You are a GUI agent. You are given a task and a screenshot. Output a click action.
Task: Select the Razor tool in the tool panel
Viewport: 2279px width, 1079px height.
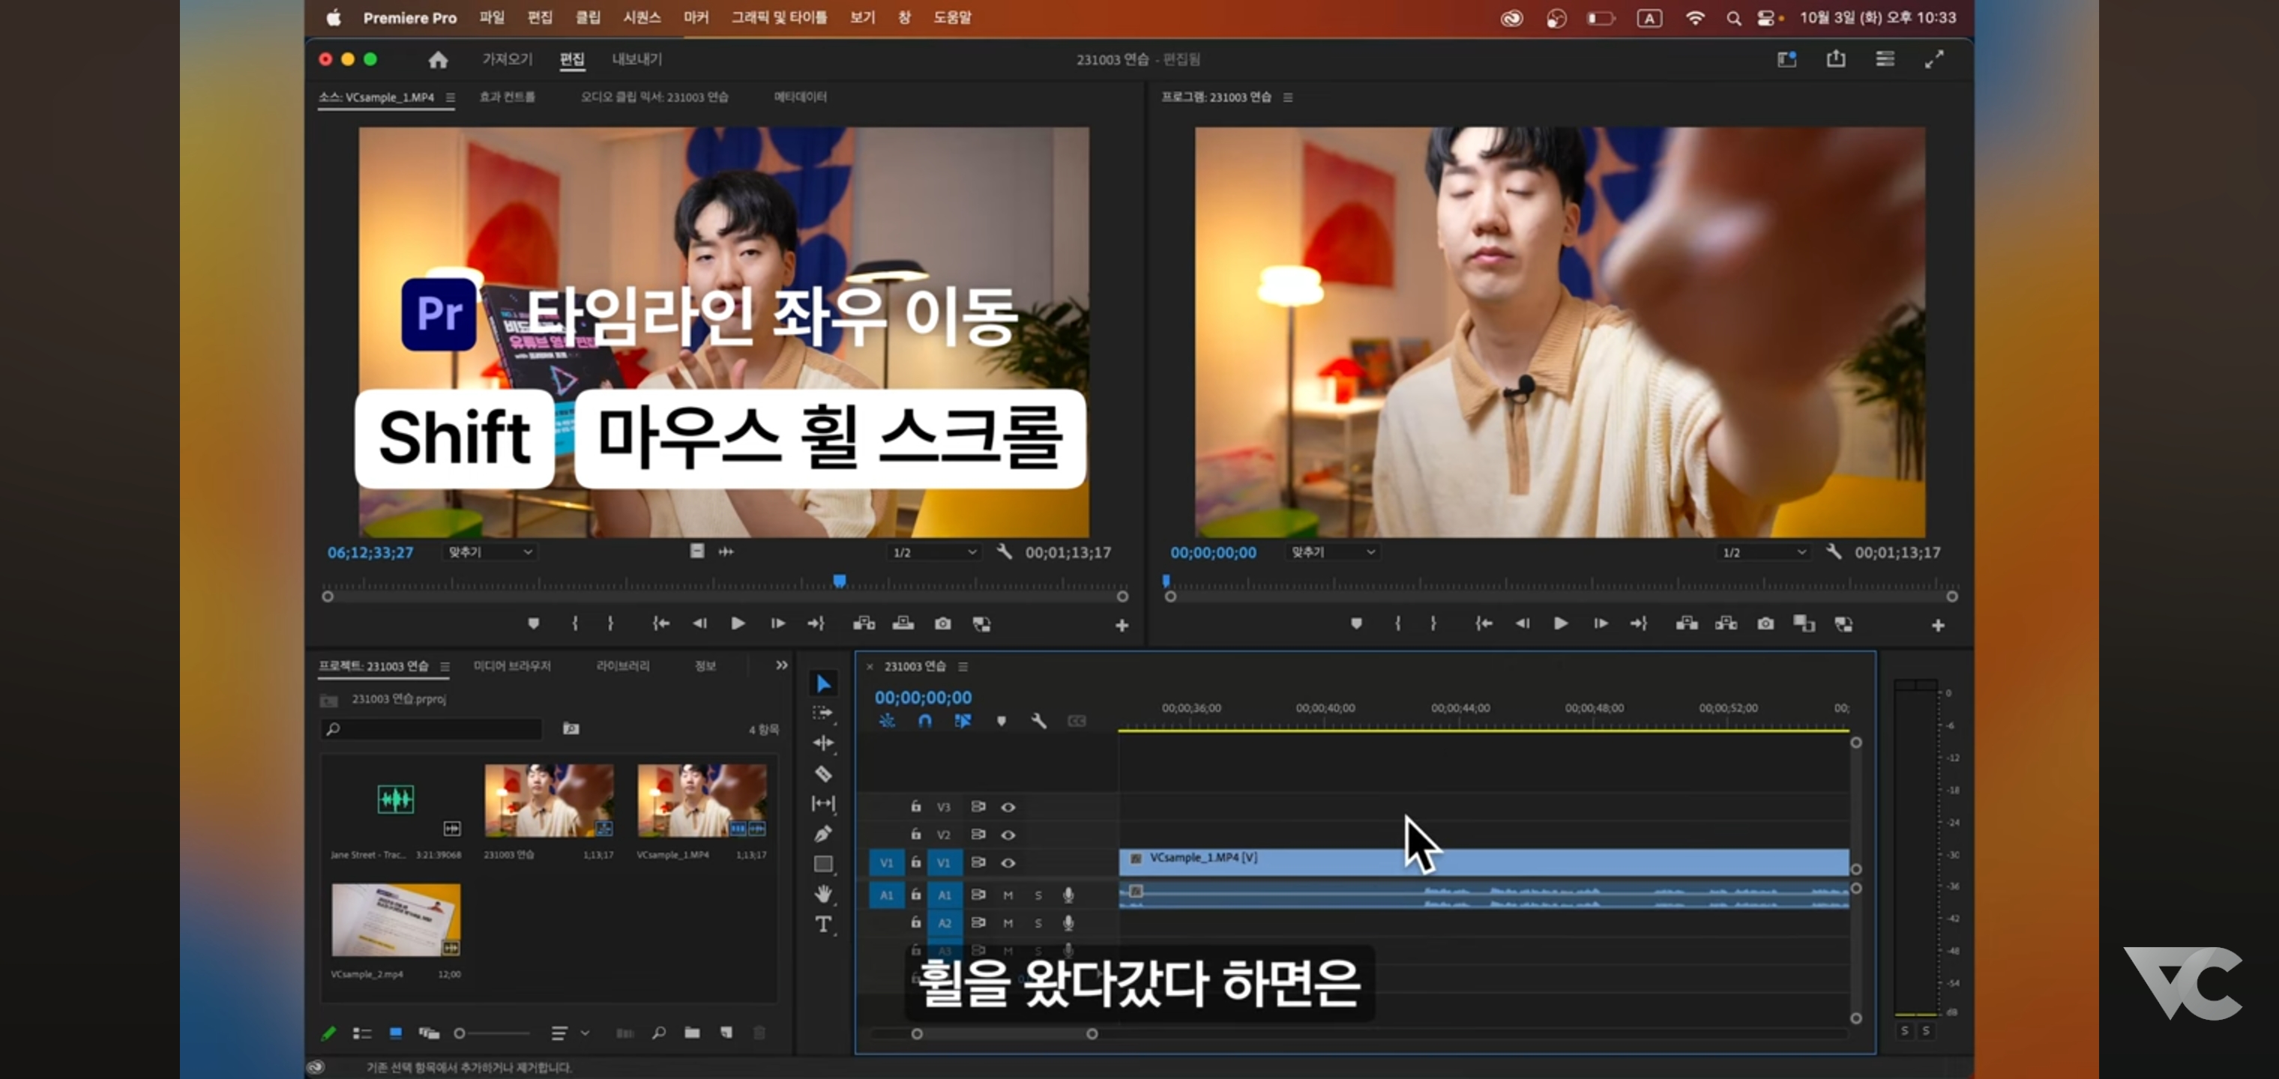click(823, 774)
